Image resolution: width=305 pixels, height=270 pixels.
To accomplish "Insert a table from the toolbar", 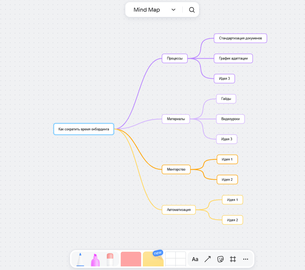I will (x=176, y=259).
